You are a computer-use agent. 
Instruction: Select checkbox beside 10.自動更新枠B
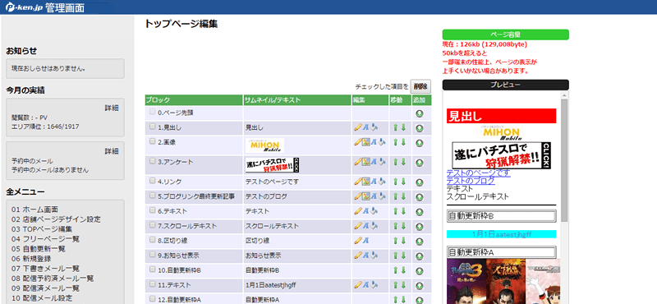click(153, 269)
